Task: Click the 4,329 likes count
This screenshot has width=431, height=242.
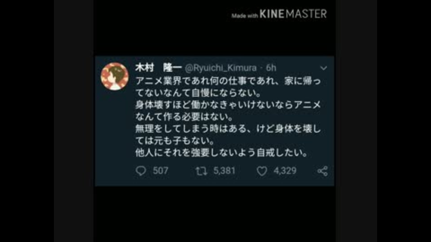Action: tap(285, 171)
